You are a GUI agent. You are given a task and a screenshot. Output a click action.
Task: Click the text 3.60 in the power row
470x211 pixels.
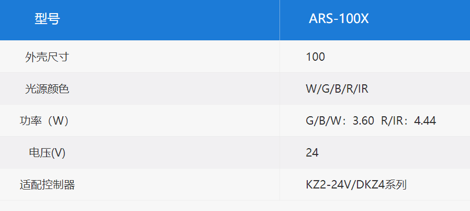pos(364,121)
